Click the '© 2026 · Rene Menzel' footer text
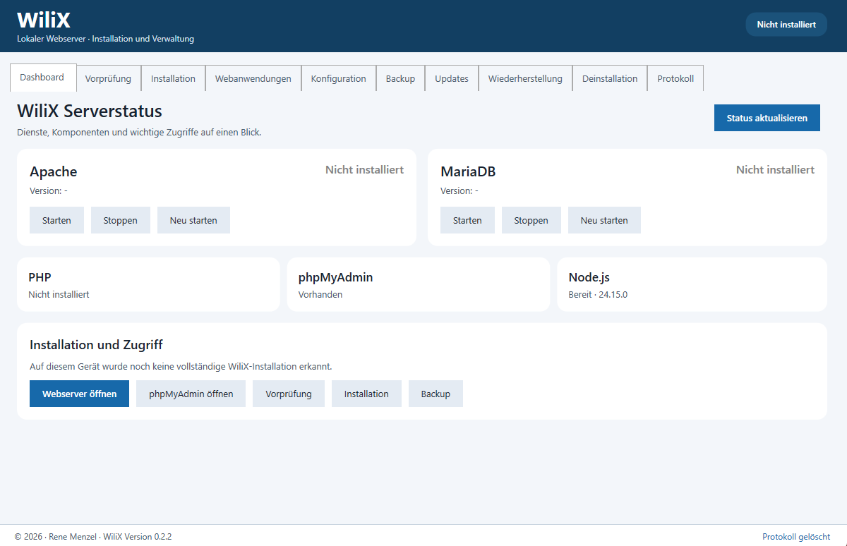This screenshot has height=546, width=847. click(56, 537)
